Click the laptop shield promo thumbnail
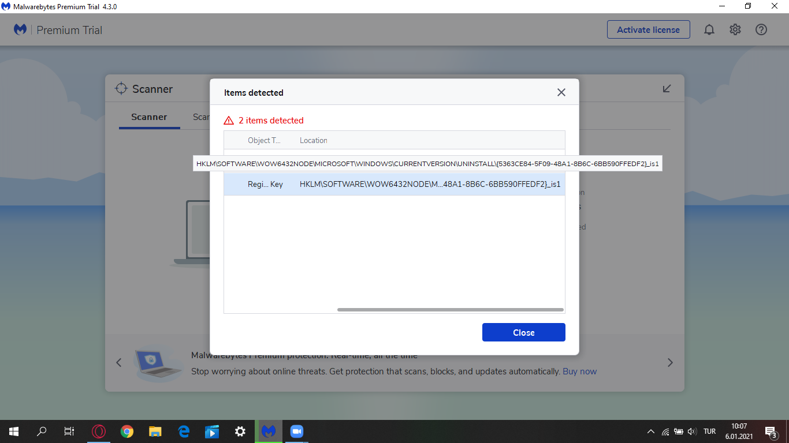 (x=158, y=363)
